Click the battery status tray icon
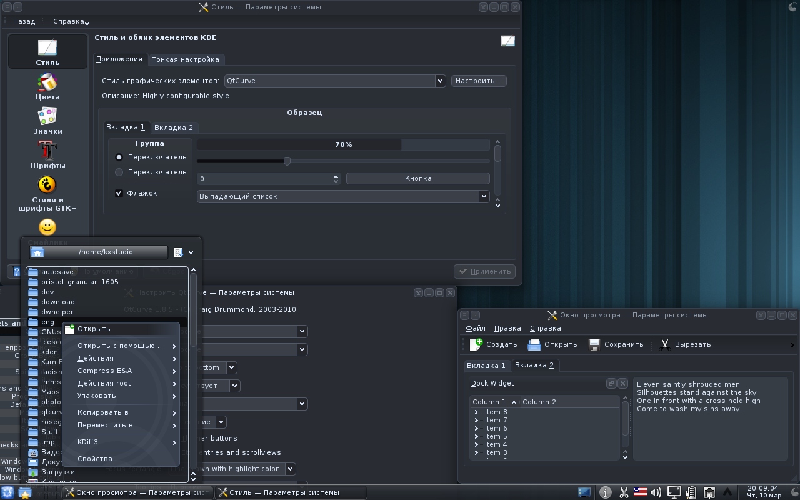The height and width of the screenshot is (500, 800). click(x=692, y=492)
